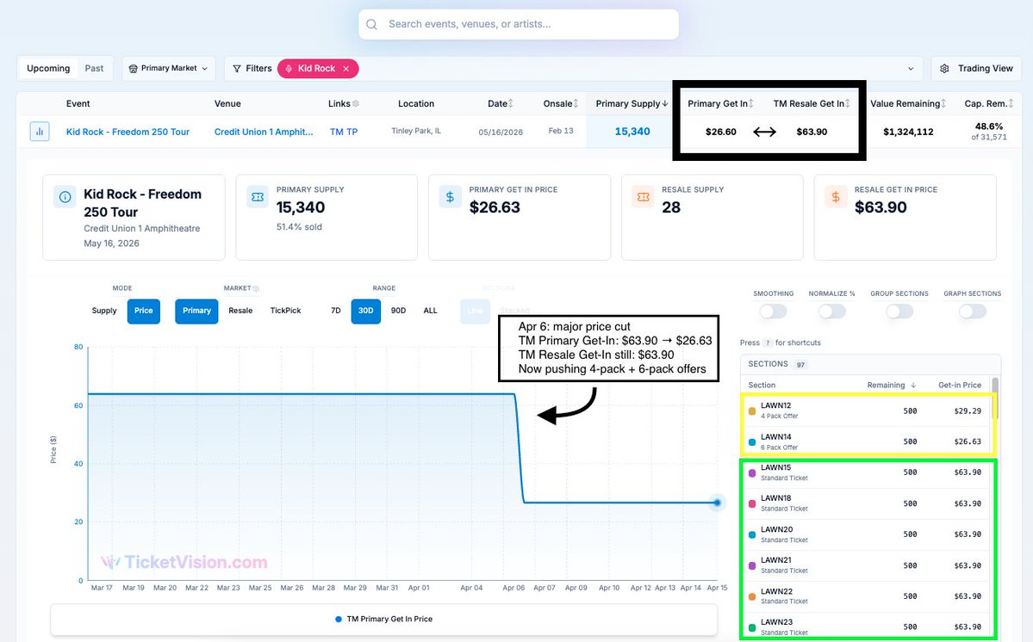The image size is (1033, 642).
Task: Select the LAWN23 section row
Action: 867,627
